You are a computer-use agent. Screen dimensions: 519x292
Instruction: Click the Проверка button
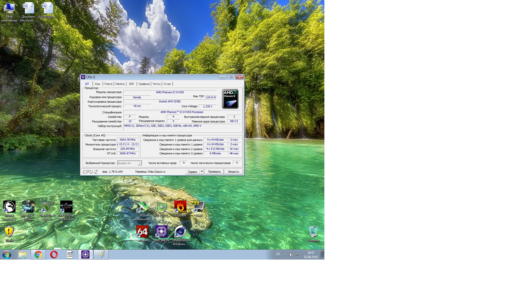pos(214,172)
